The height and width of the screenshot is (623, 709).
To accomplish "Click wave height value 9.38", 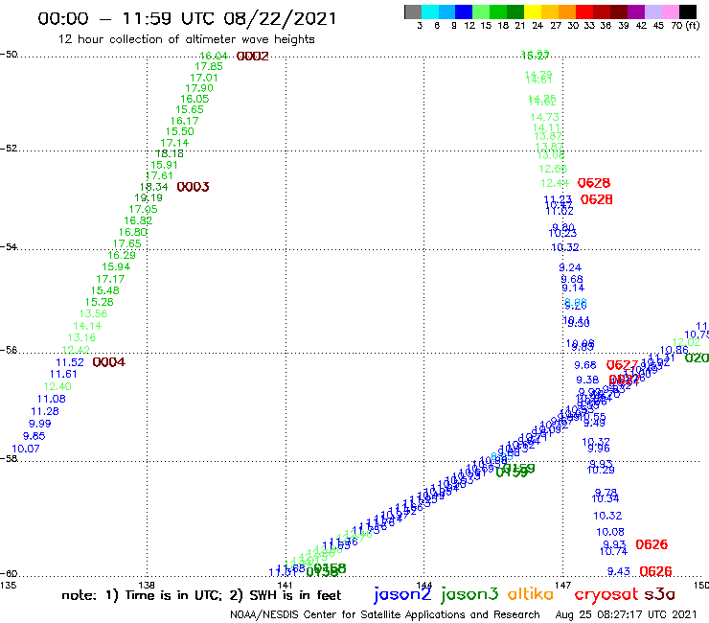I will tap(587, 381).
